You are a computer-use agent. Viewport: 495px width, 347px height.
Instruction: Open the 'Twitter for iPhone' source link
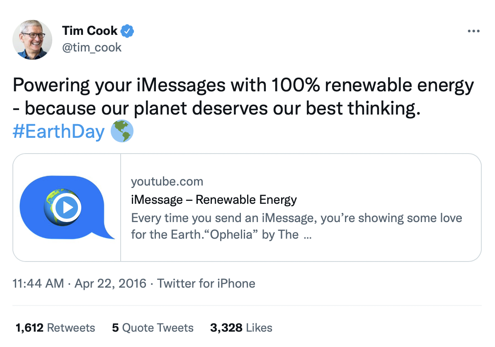[206, 283]
